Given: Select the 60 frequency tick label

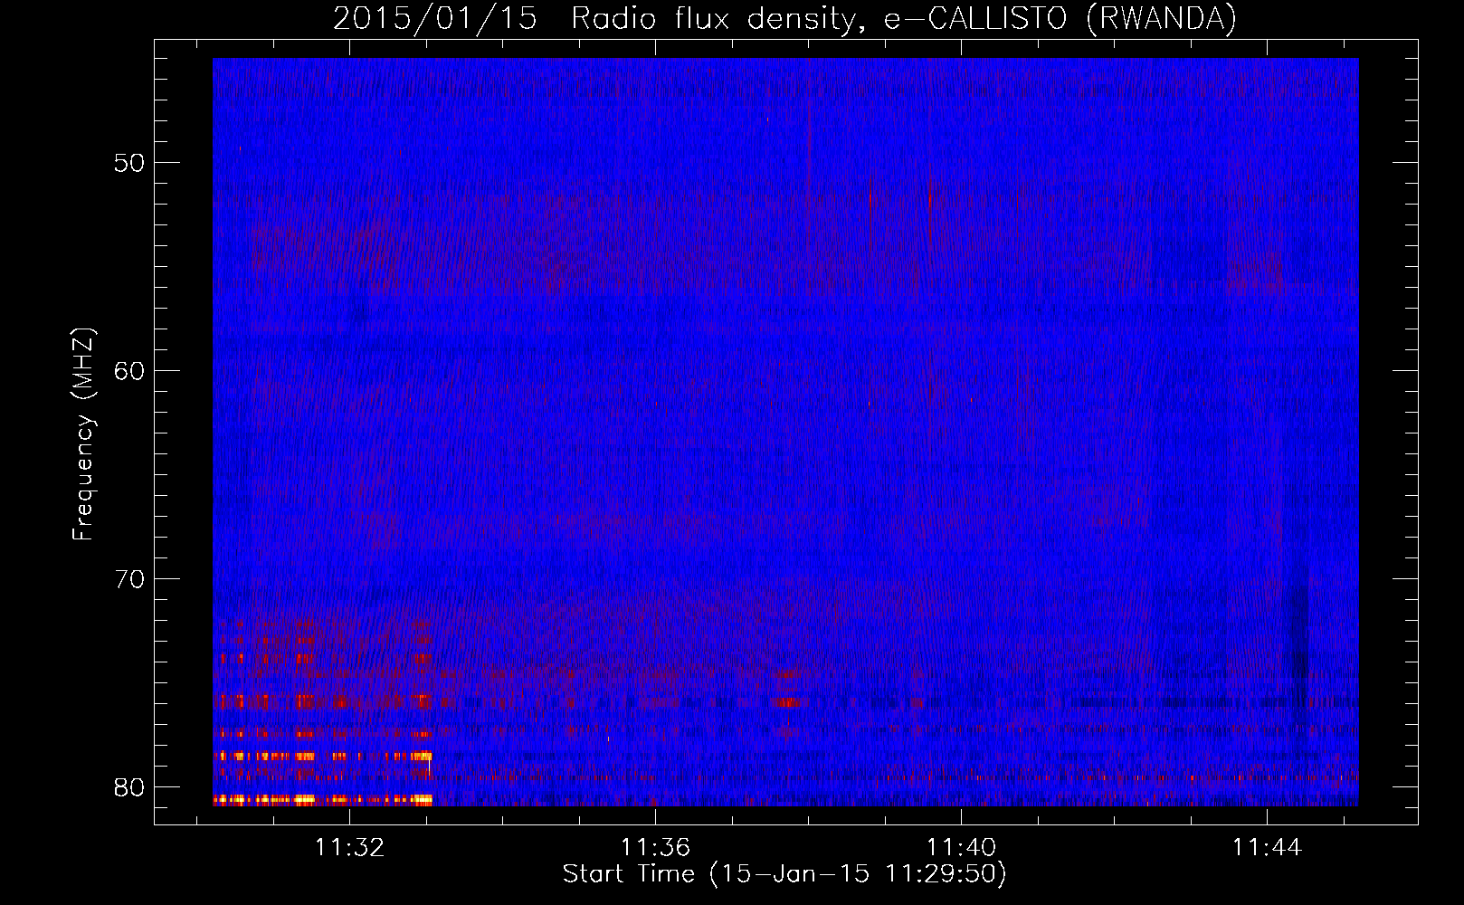Looking at the screenshot, I should click(130, 370).
